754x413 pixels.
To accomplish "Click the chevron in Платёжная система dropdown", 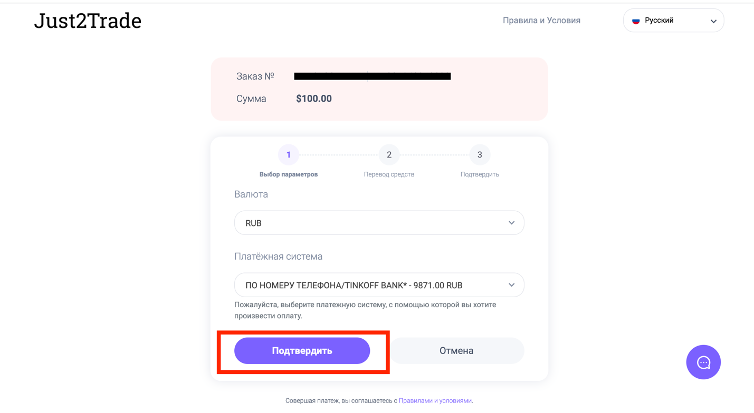I will (x=511, y=285).
